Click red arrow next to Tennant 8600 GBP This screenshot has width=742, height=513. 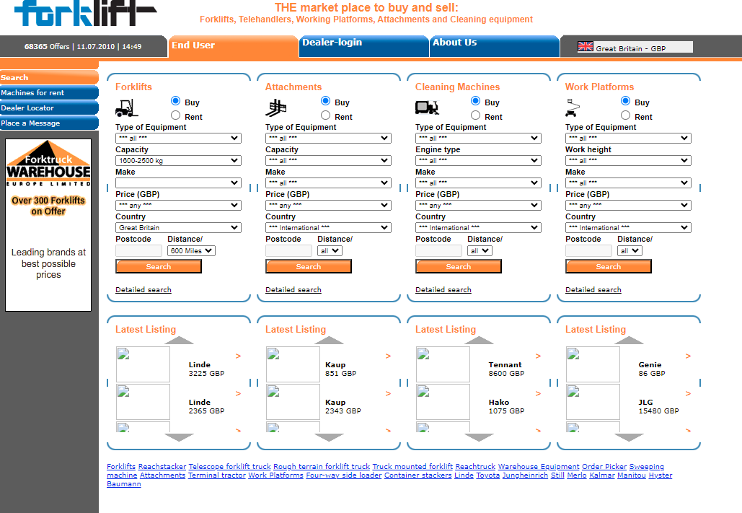coord(538,356)
